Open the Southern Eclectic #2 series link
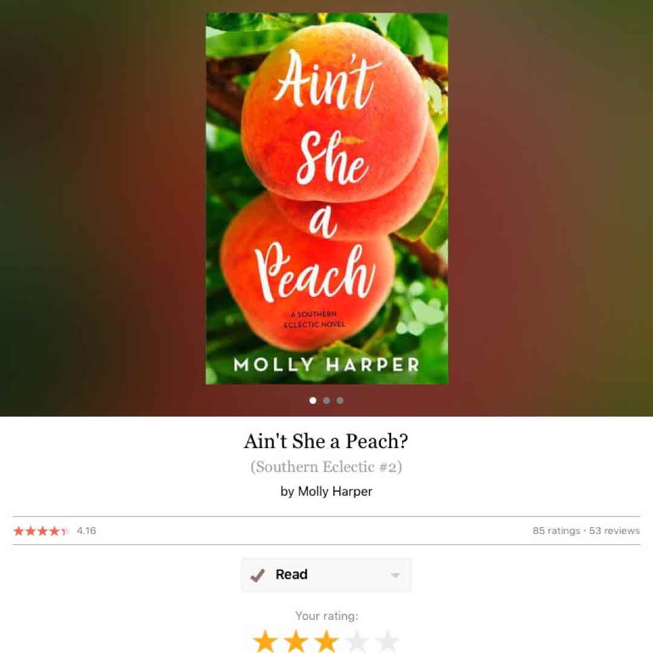This screenshot has width=653, height=653. [x=326, y=467]
